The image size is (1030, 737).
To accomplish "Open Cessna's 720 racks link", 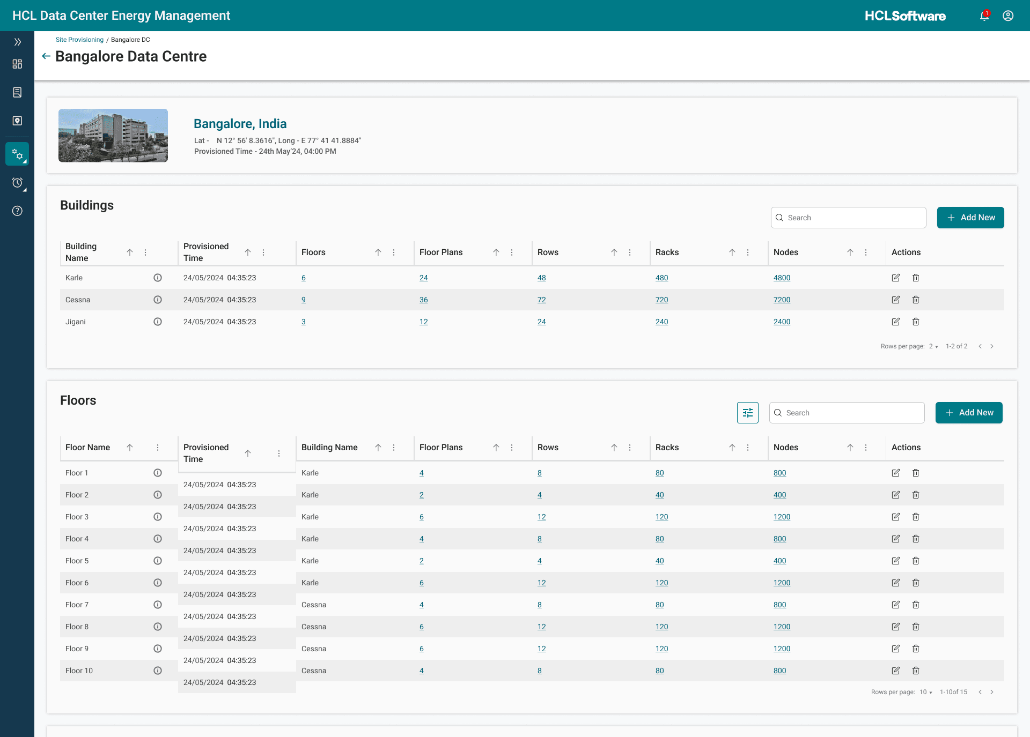I will tap(661, 300).
